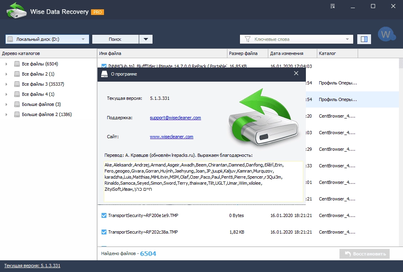Open the Поиск button dropdown arrow

click(146, 39)
